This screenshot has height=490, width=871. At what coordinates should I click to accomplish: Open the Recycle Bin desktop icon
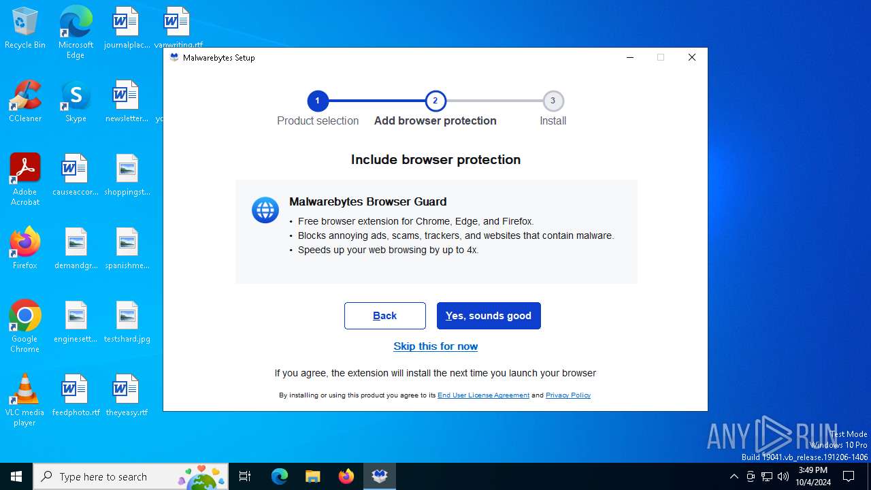(x=25, y=28)
